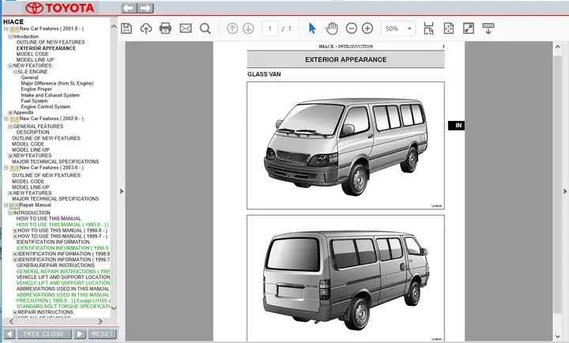Open green STANDARD BOLT TORQUE SPECIFICATION link
The height and width of the screenshot is (343, 569).
(63, 307)
